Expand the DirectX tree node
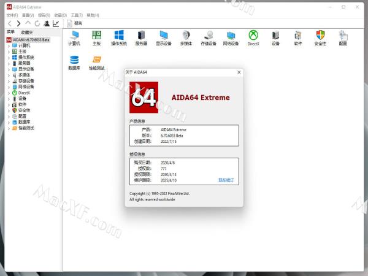This screenshot has width=368, height=276. [9, 93]
